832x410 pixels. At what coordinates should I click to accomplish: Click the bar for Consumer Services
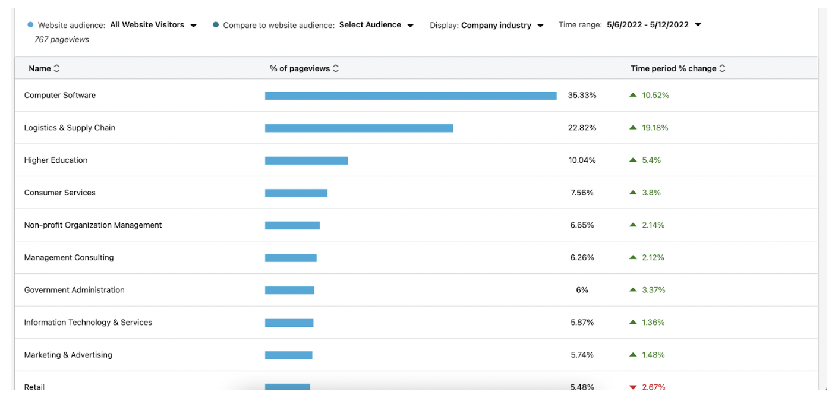click(295, 192)
